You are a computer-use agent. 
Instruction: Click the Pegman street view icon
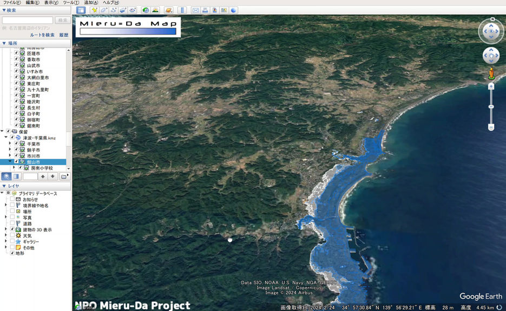(x=491, y=73)
